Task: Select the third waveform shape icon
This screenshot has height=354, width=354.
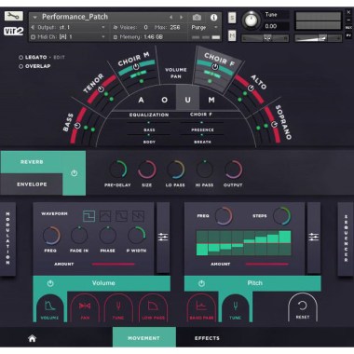Action: point(121,216)
